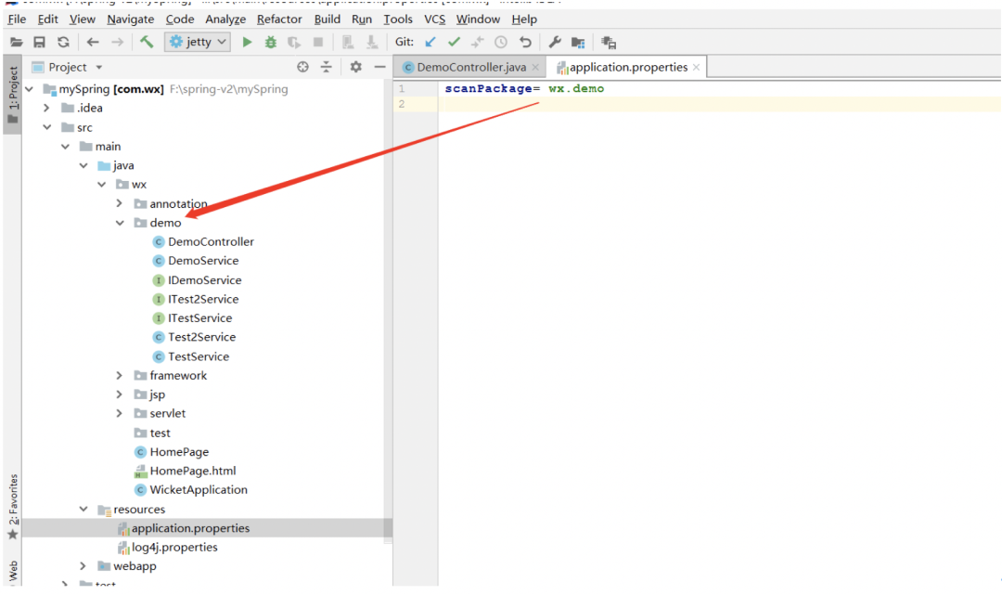Open Settings with the wrench icon
The height and width of the screenshot is (595, 1002).
555,42
